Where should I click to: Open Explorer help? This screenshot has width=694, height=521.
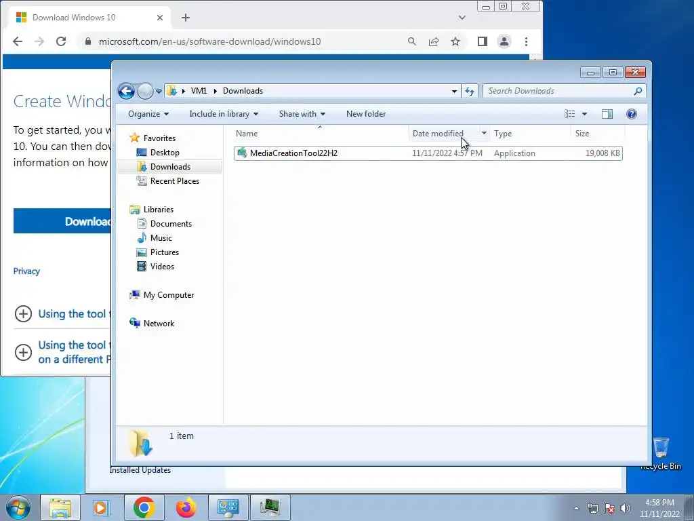pos(632,114)
